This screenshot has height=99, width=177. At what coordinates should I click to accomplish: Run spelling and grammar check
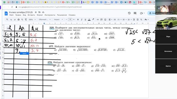click(x=22, y=20)
